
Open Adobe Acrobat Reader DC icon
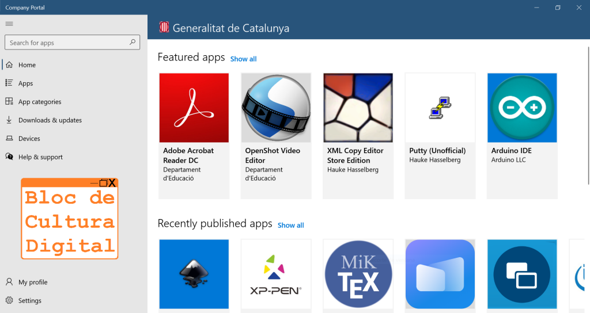[x=194, y=108]
